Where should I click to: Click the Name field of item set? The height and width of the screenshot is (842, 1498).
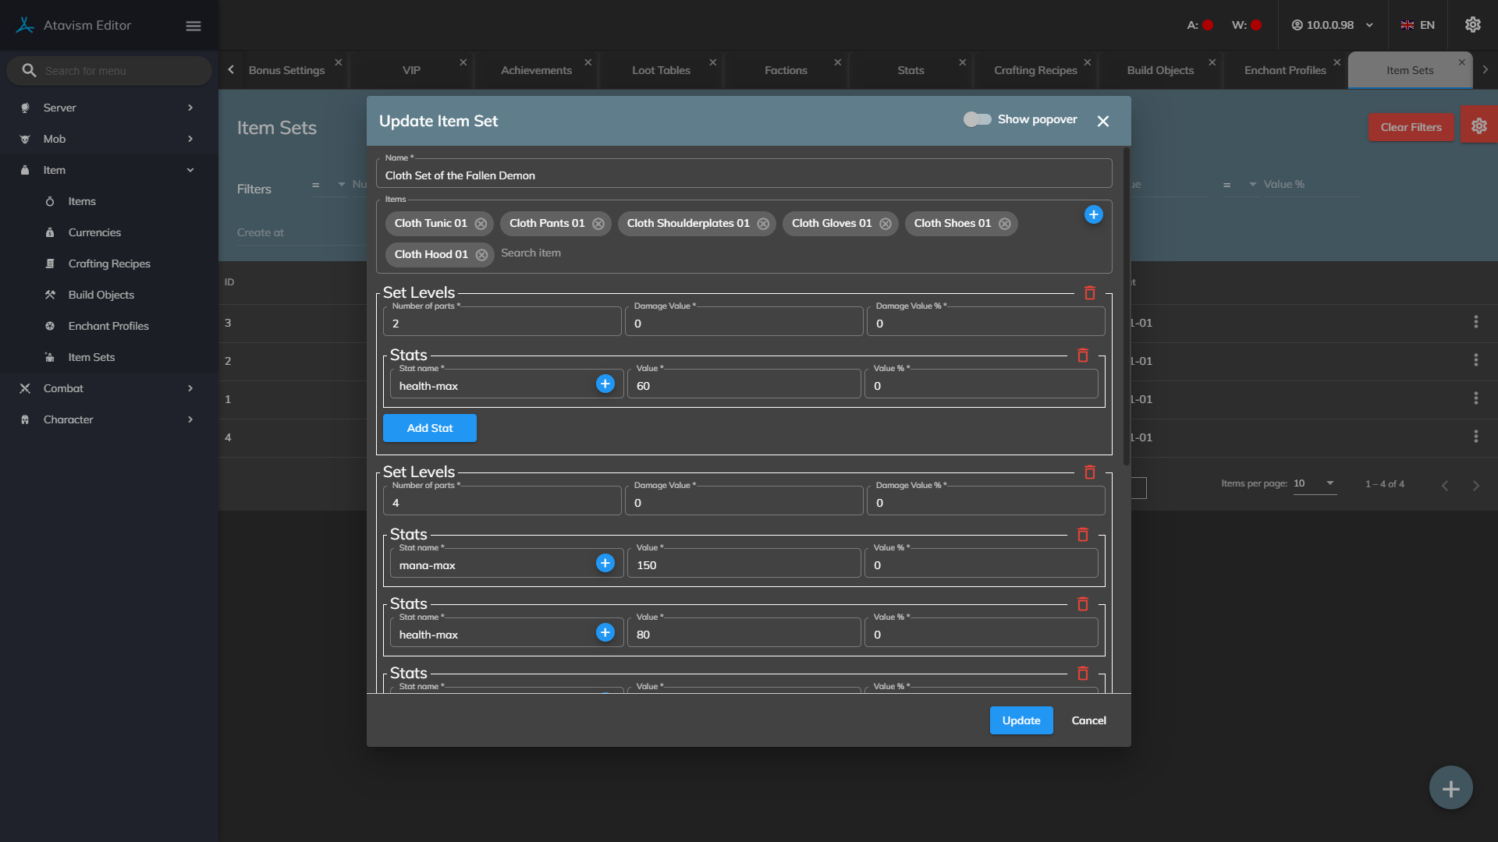tap(744, 175)
